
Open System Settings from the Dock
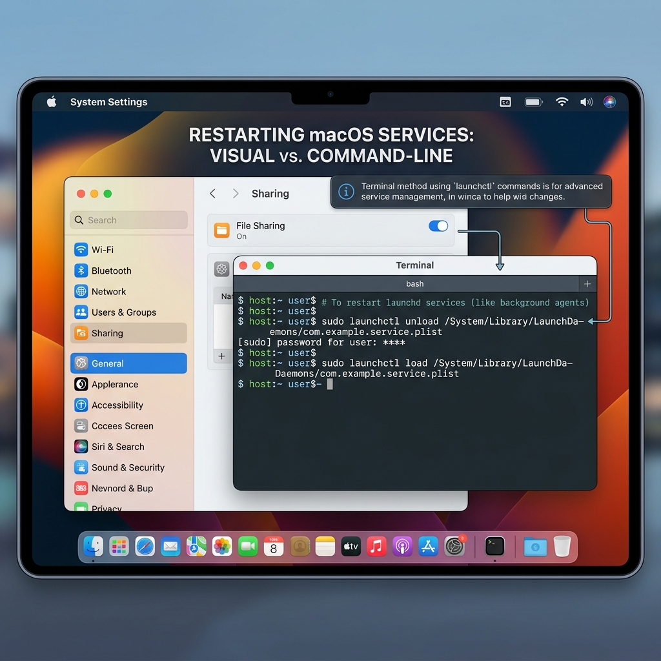(454, 547)
